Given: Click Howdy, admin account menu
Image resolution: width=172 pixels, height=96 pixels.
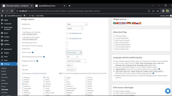Looking at the screenshot, I should pyautogui.click(x=166, y=16).
